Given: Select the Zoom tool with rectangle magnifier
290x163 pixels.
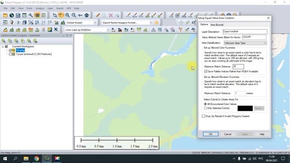Looking at the screenshot, I should 54,15.
